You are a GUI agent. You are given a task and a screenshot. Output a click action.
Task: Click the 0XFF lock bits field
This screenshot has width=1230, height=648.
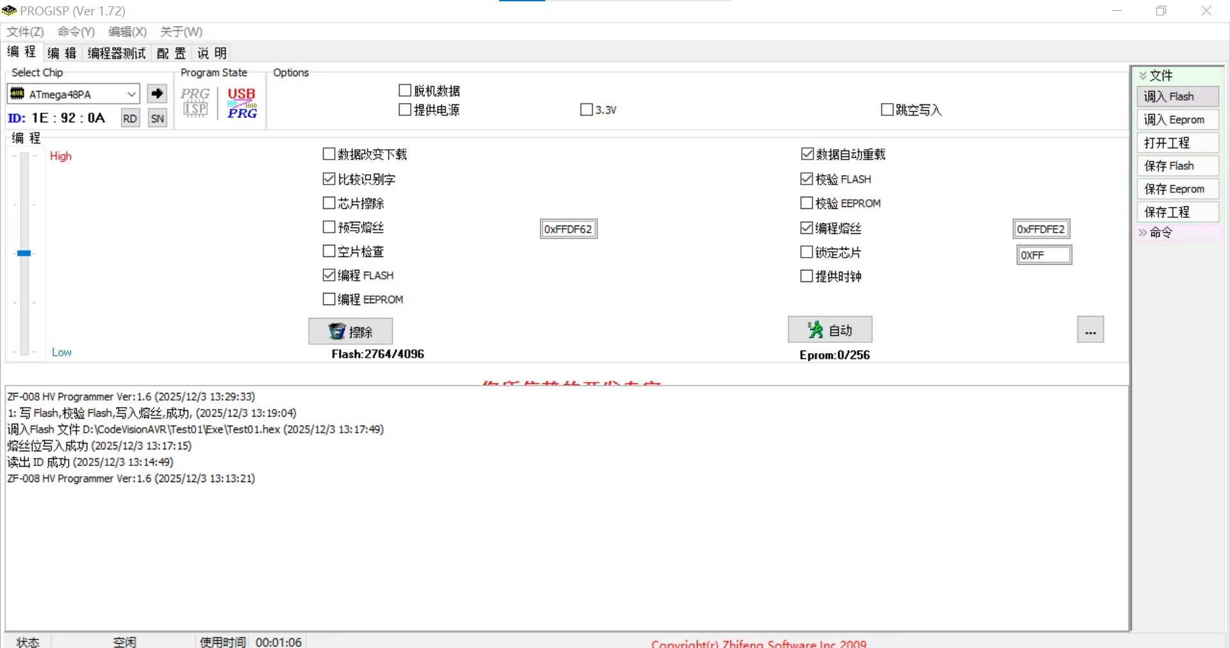[x=1044, y=255]
